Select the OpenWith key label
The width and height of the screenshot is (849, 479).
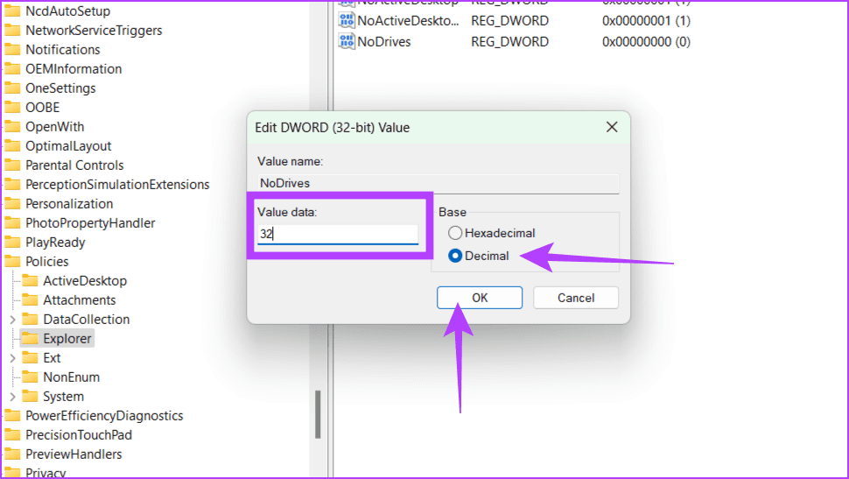[54, 127]
